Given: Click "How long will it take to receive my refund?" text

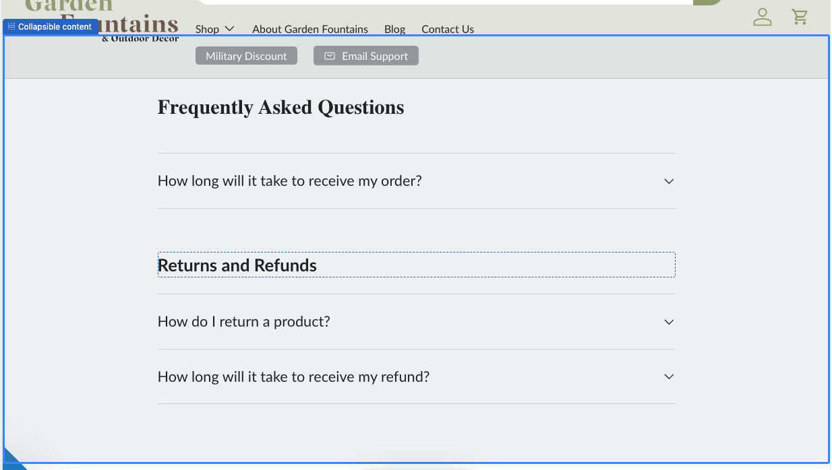Looking at the screenshot, I should (293, 377).
